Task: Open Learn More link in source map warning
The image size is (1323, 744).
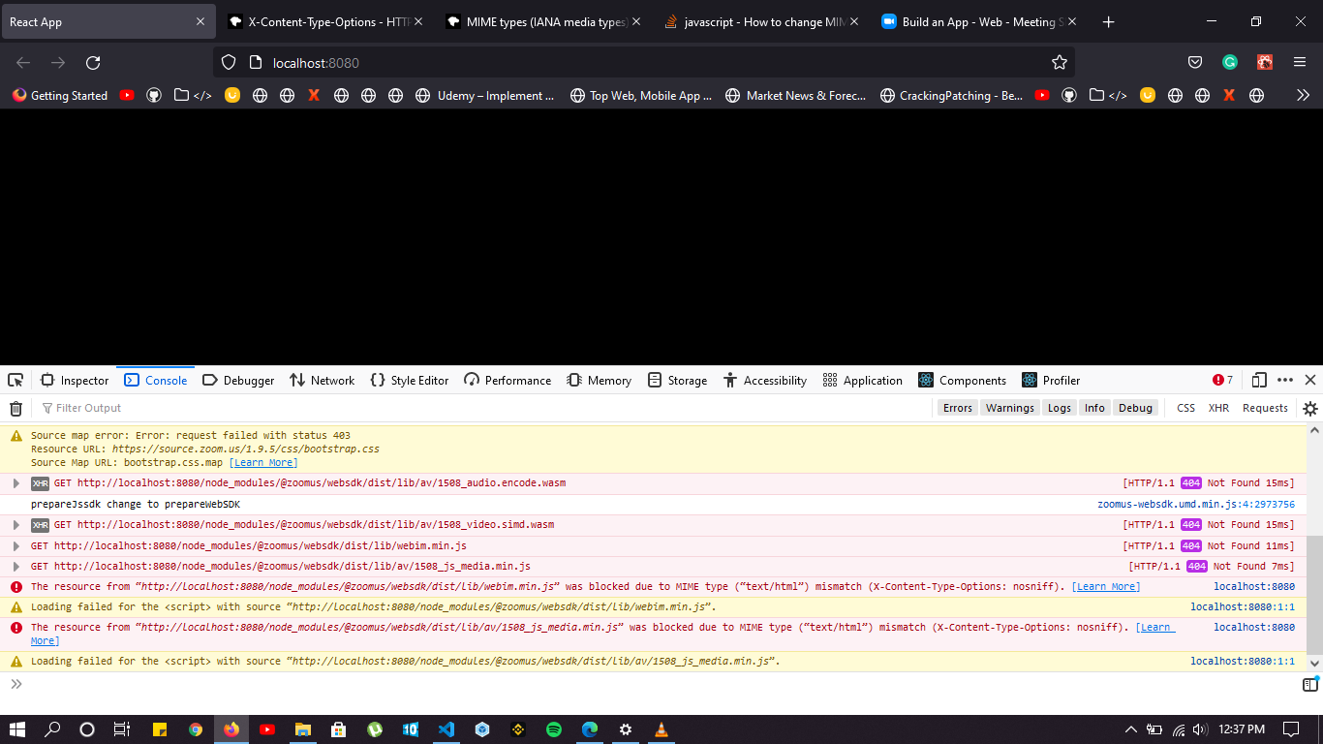Action: tap(263, 462)
